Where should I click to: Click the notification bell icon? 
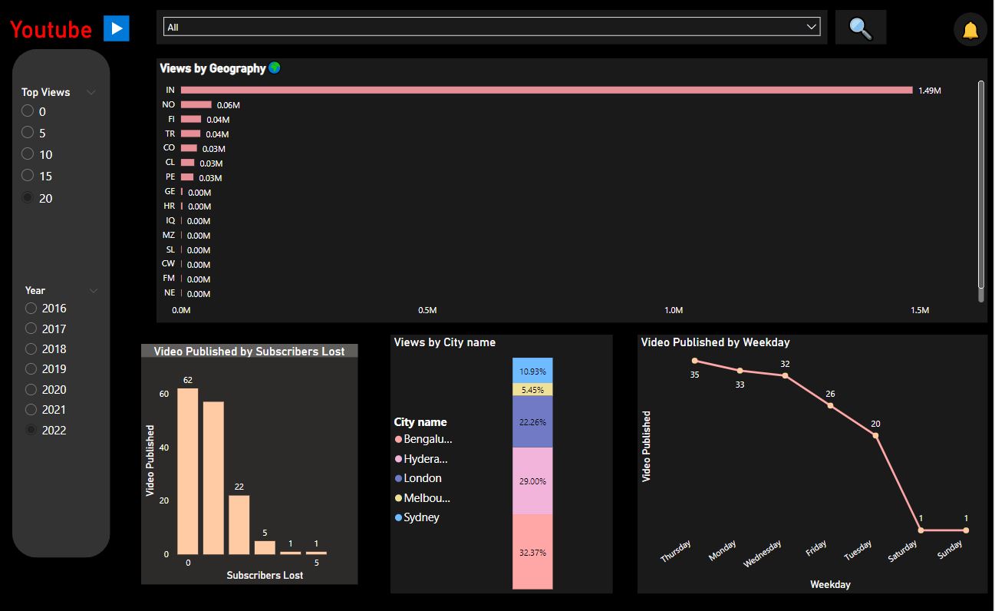(970, 29)
